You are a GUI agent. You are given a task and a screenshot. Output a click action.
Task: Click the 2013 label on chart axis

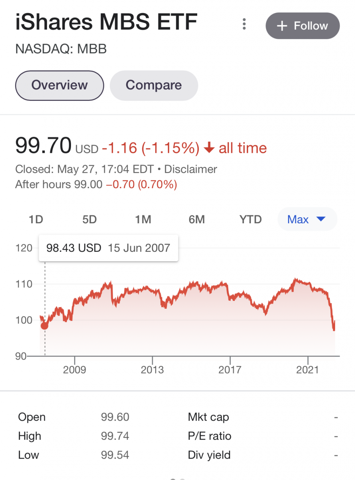click(152, 370)
